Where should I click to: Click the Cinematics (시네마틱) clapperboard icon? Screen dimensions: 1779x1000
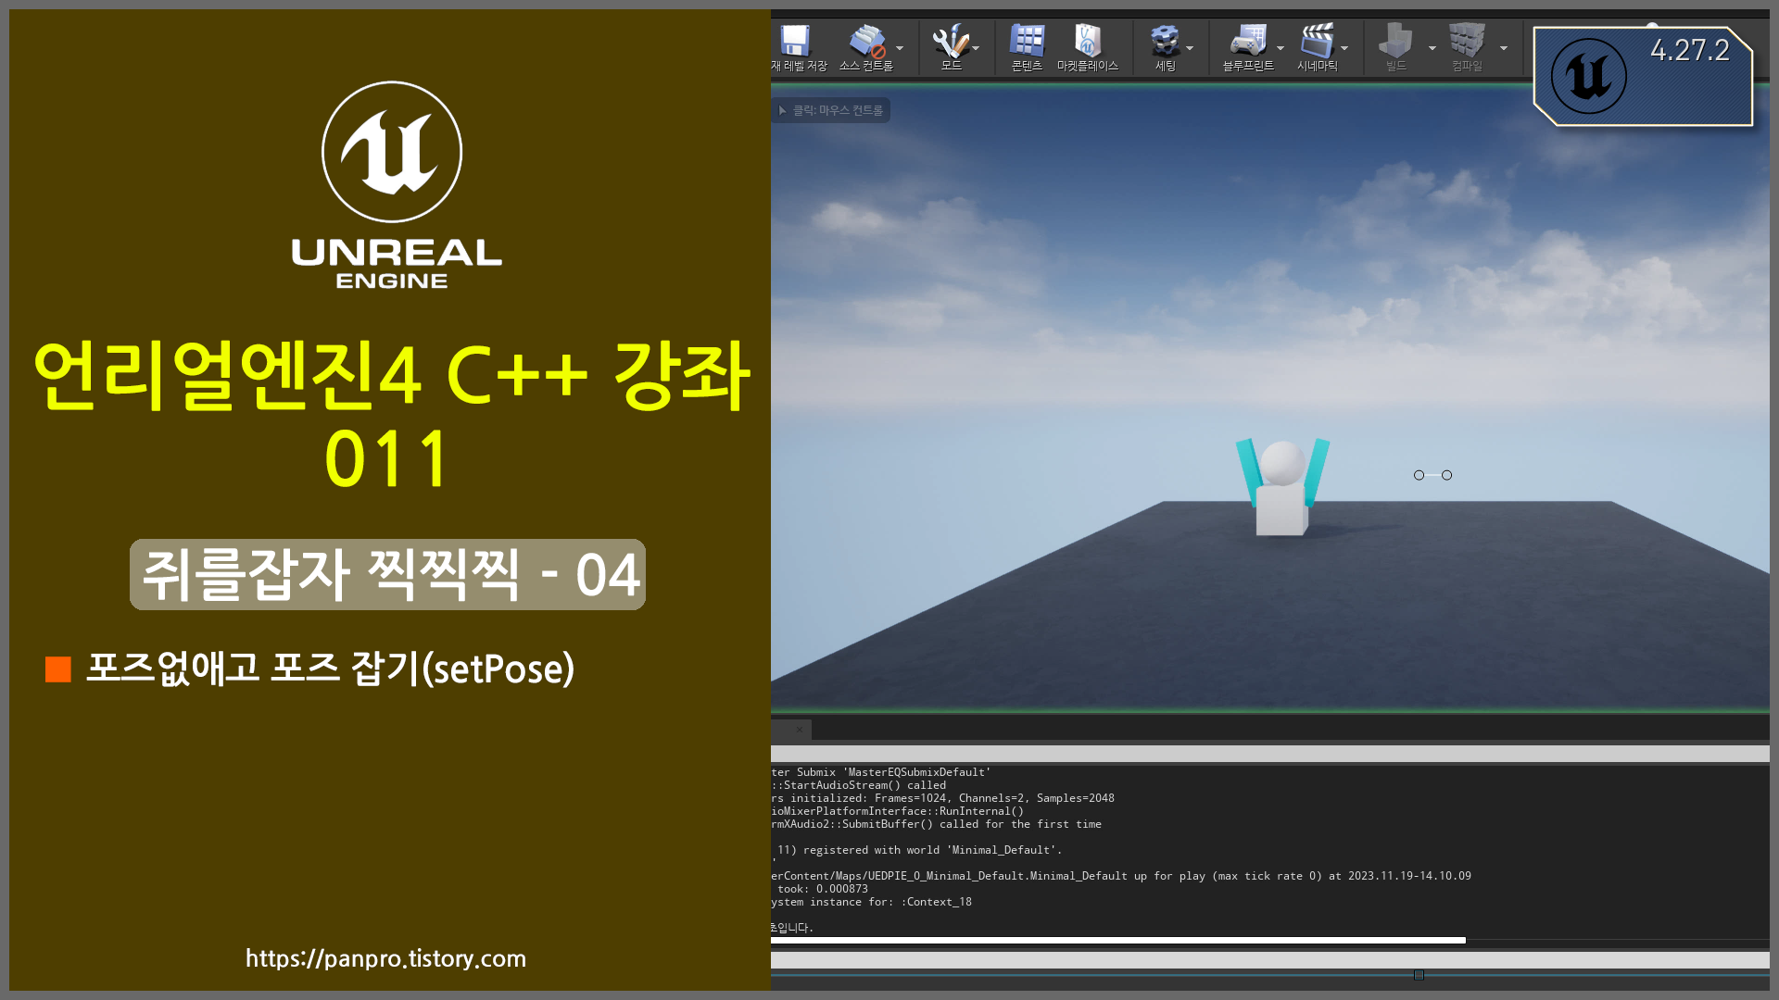click(x=1317, y=42)
